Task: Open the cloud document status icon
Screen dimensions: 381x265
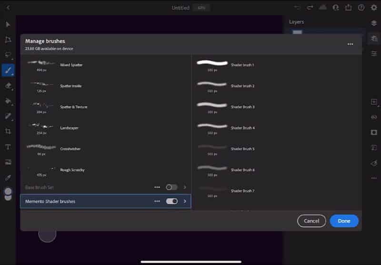Action: (323, 8)
